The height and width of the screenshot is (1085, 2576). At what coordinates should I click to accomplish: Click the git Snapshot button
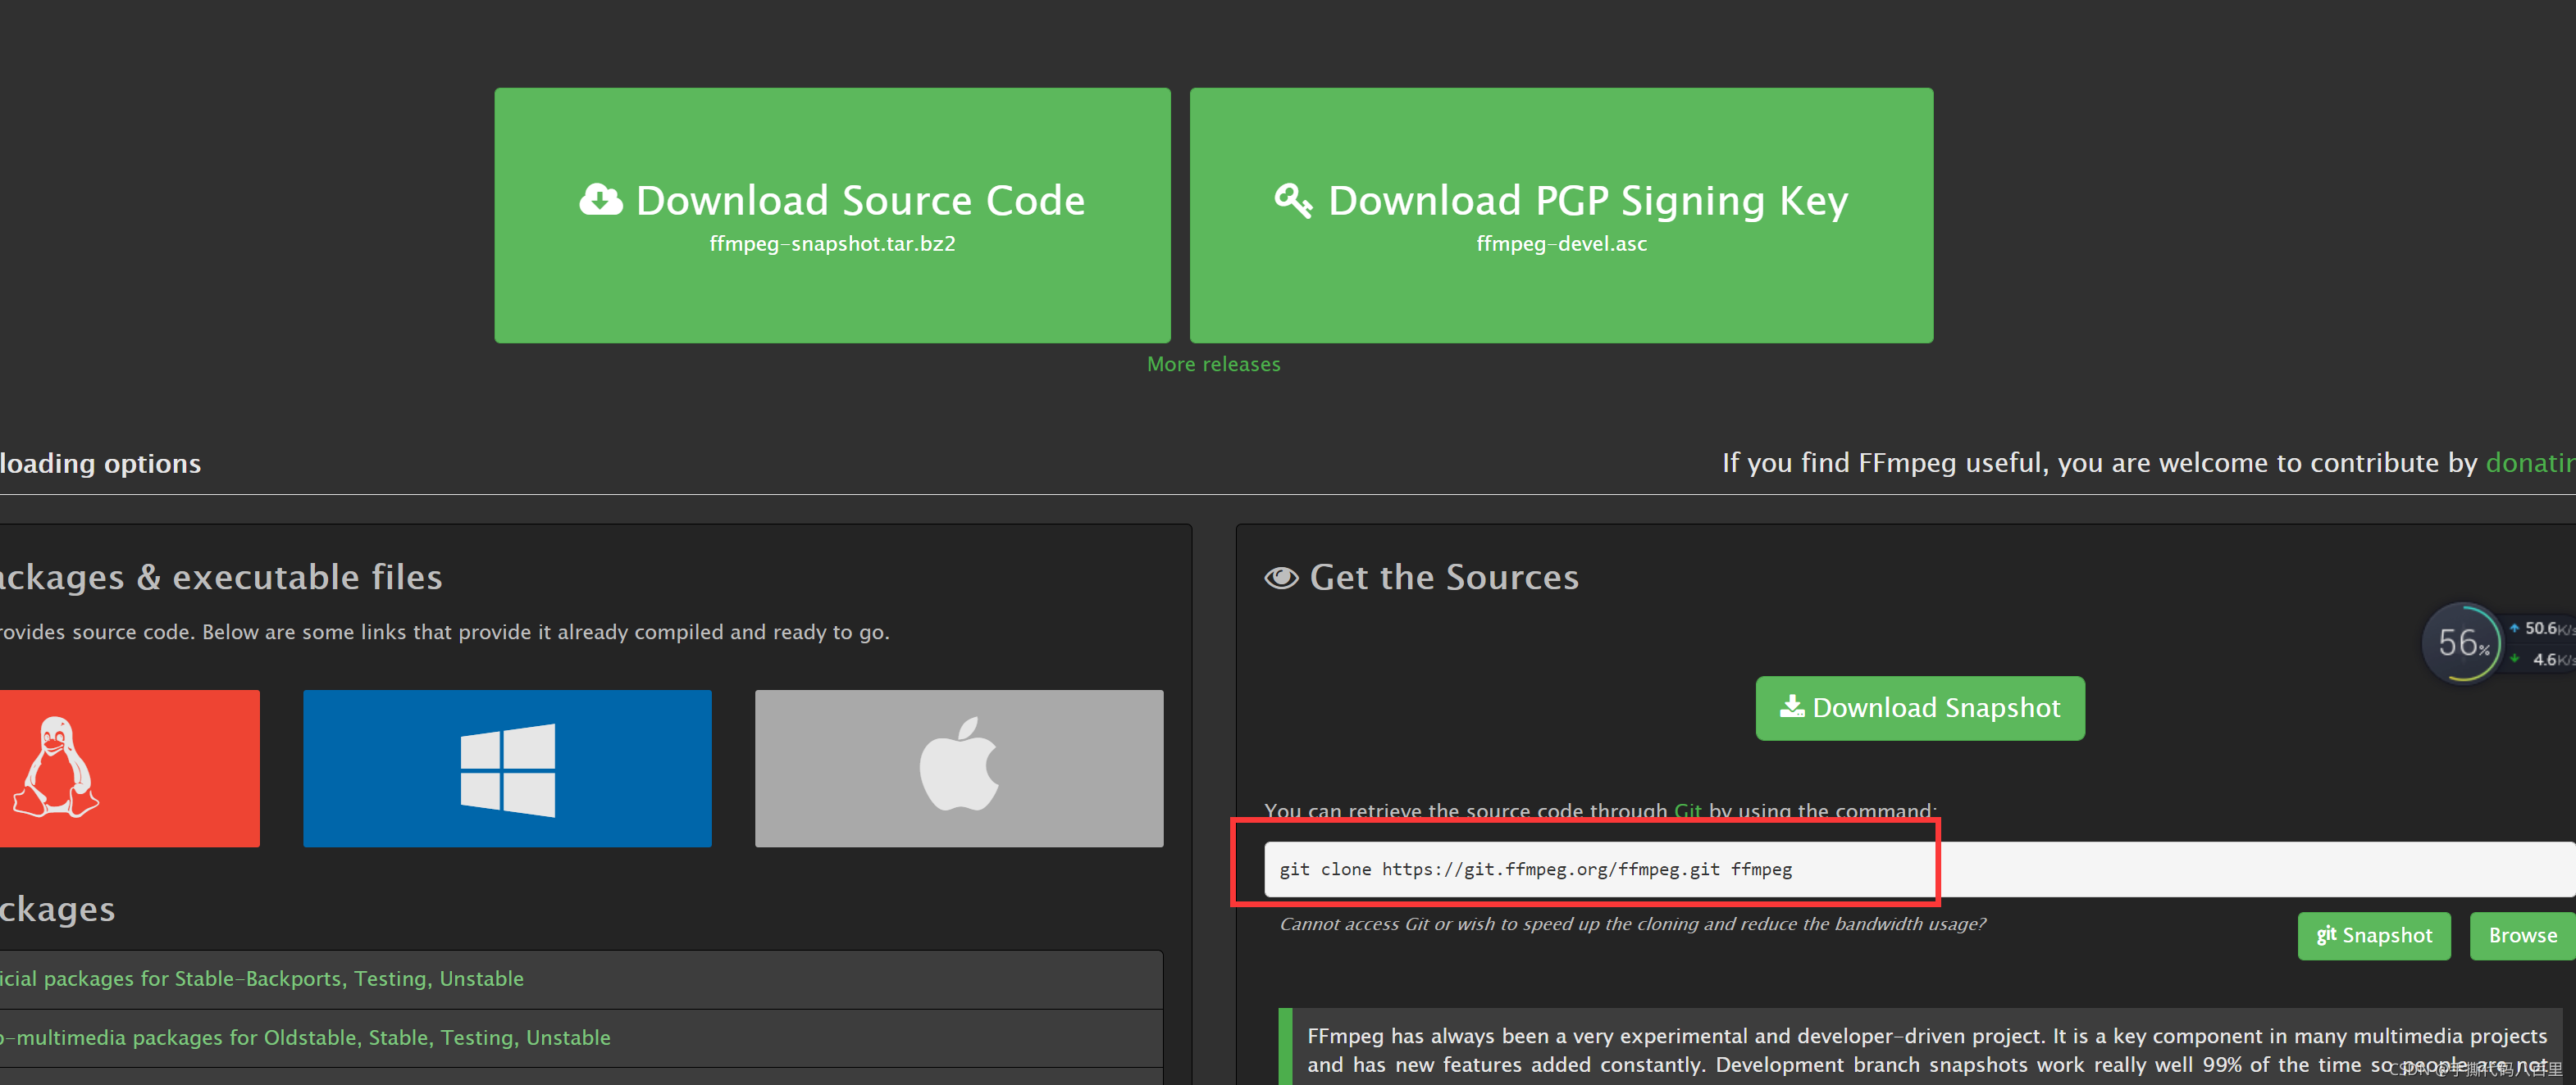point(2374,935)
